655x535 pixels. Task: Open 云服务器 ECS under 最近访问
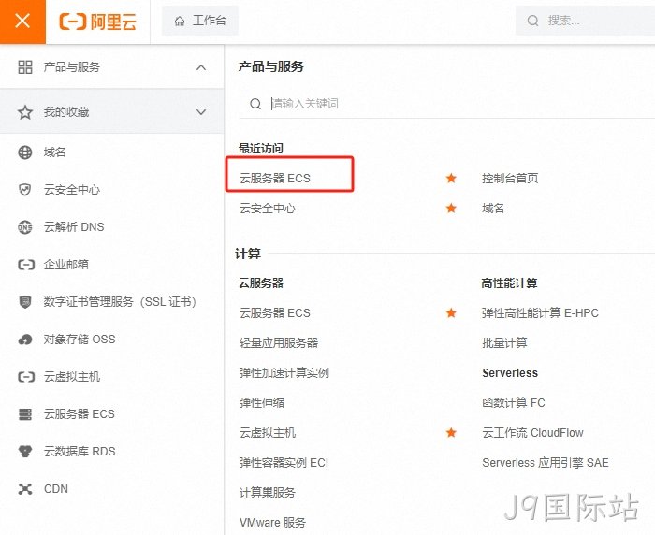pos(274,179)
